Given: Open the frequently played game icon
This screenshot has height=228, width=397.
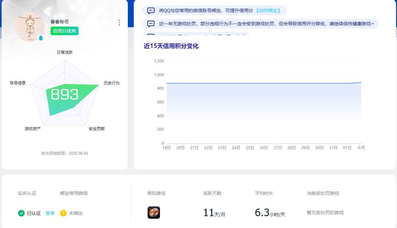Looking at the screenshot, I should pyautogui.click(x=154, y=213).
